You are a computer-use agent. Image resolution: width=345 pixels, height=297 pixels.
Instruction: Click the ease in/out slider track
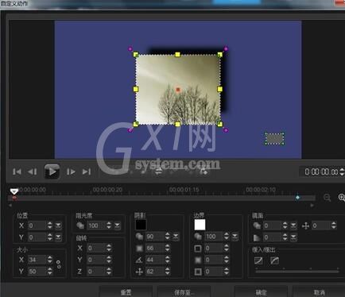click(297, 272)
